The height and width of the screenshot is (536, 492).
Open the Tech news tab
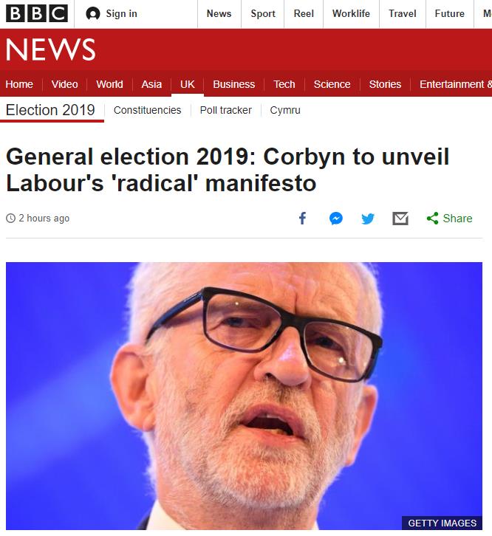tap(284, 84)
